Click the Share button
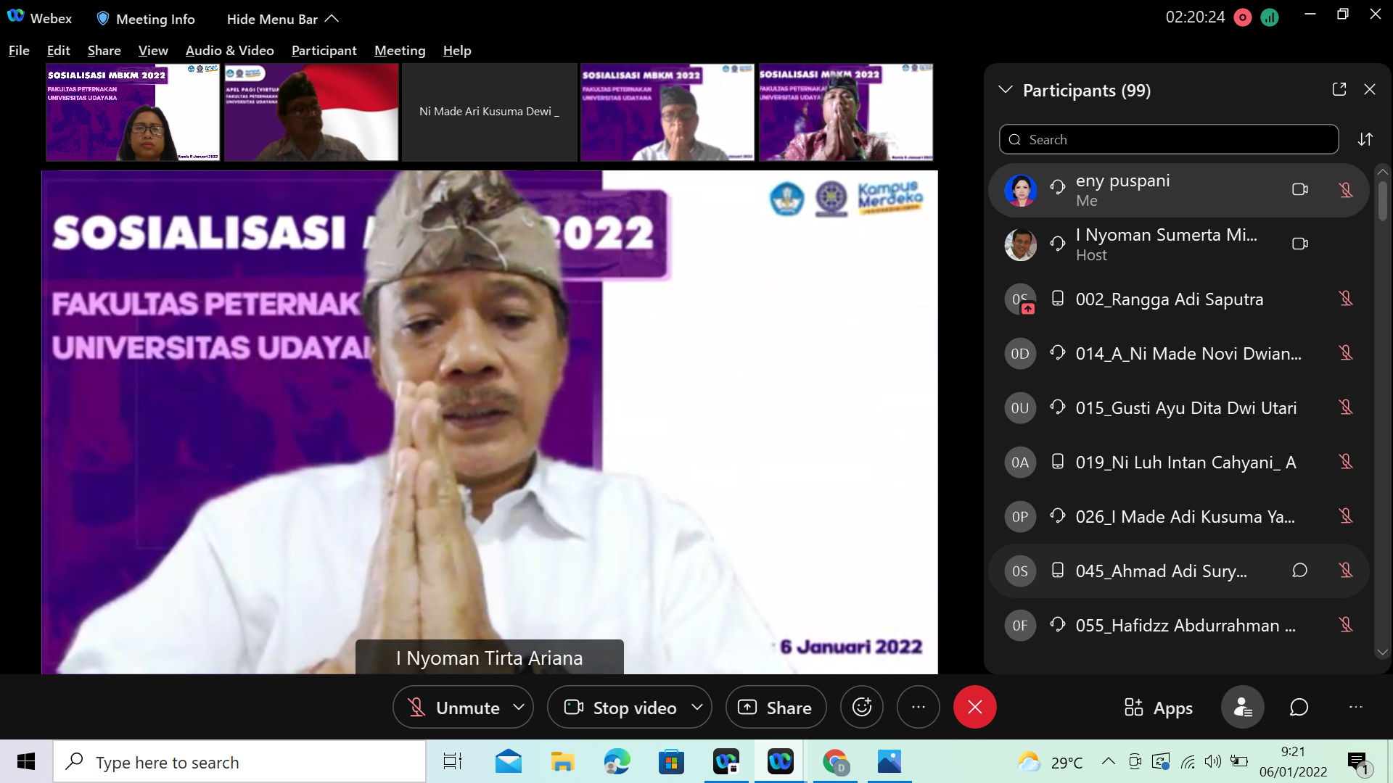The image size is (1393, 783). [776, 708]
